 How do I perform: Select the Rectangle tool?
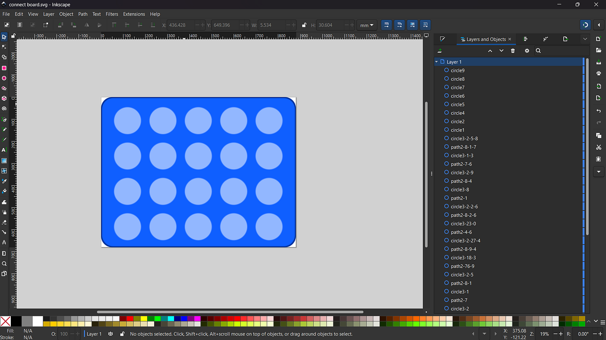[4, 68]
